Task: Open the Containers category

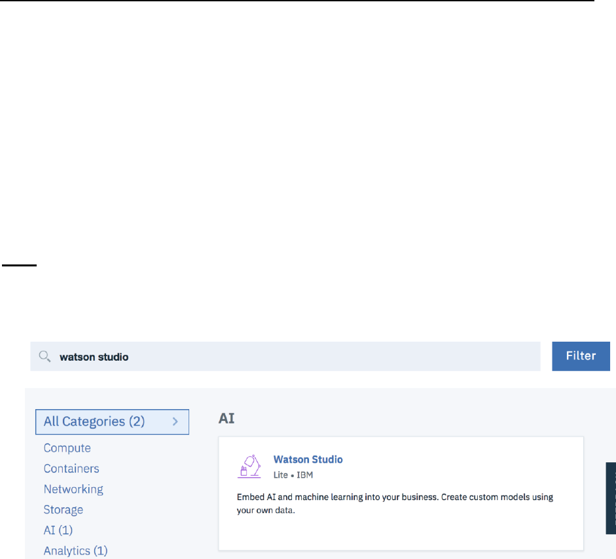Action: [71, 468]
